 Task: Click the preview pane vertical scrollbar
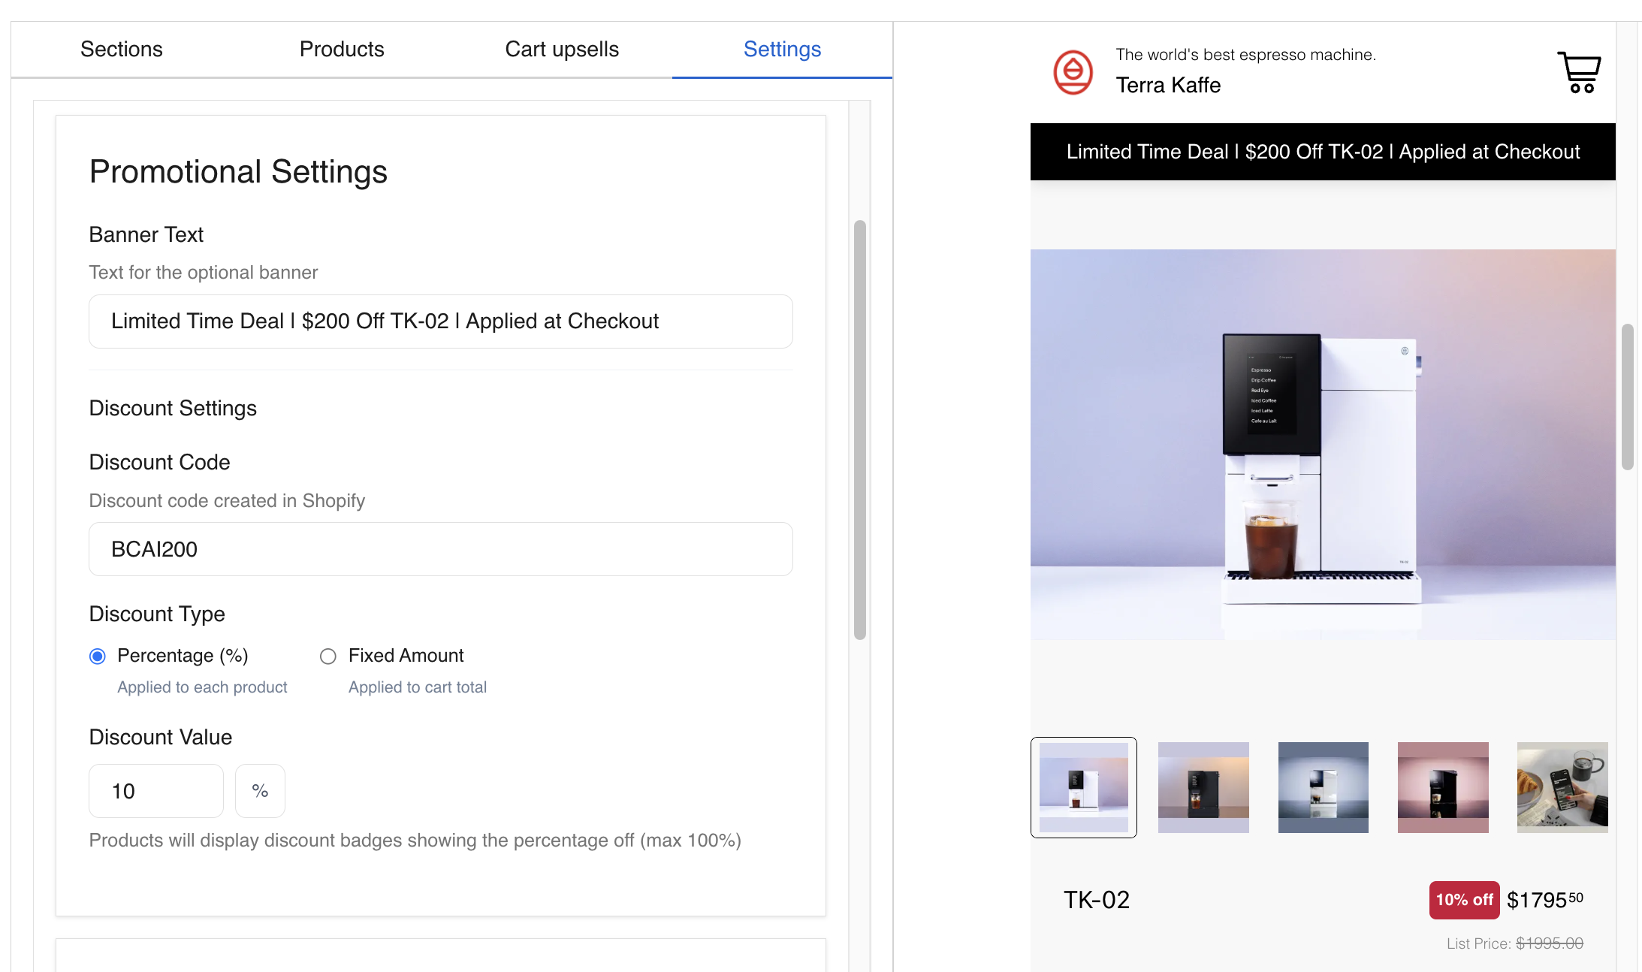click(x=1628, y=397)
